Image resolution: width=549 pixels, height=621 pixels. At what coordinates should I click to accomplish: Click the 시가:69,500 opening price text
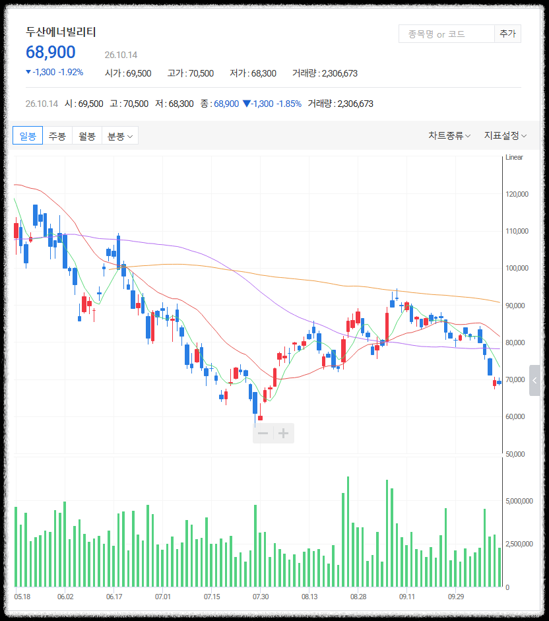point(128,73)
